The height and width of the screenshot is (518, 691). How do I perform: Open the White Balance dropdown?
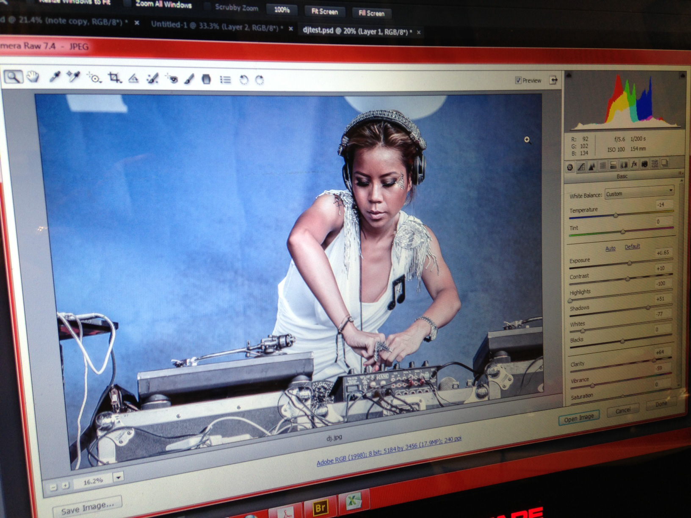(x=639, y=193)
